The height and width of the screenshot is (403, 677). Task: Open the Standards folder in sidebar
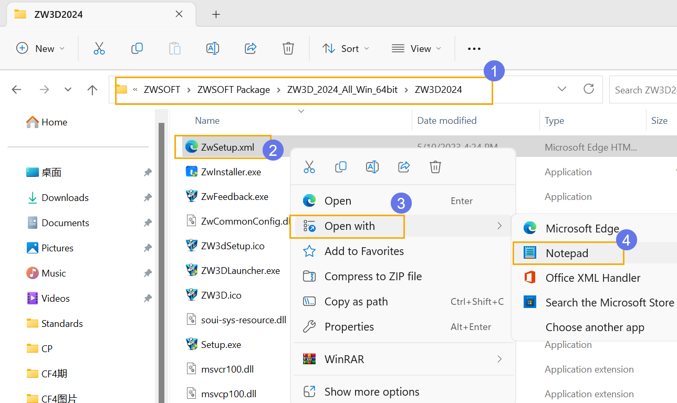coord(55,324)
